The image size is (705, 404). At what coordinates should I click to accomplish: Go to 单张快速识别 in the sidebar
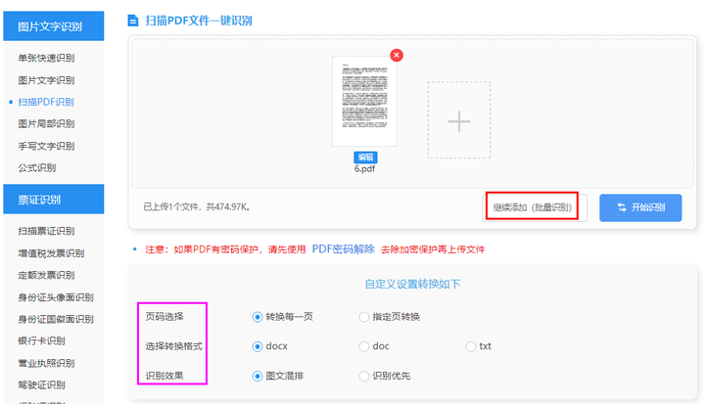point(46,58)
